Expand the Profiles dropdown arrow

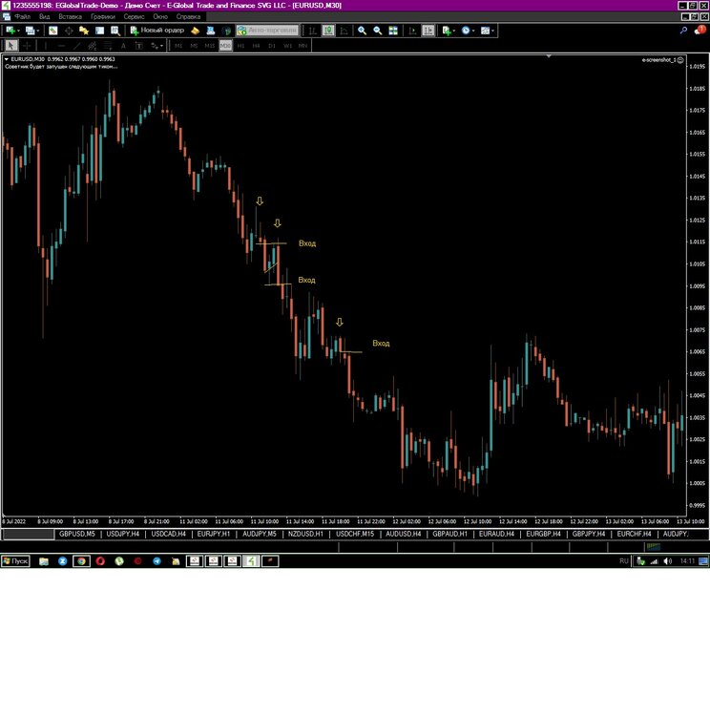38,32
